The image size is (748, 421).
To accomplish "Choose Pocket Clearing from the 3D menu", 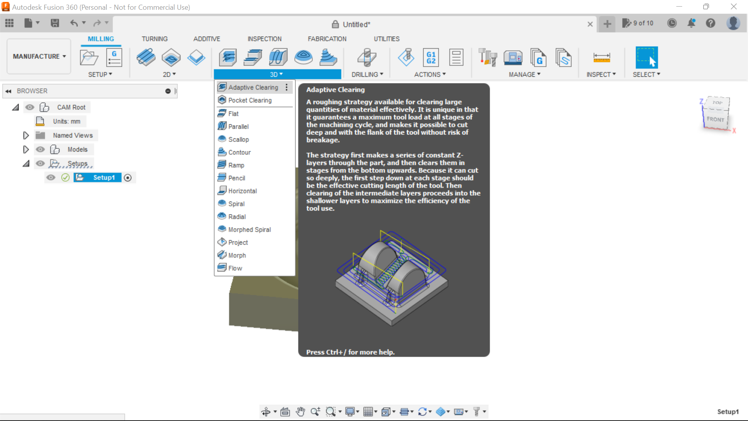I will (x=249, y=100).
